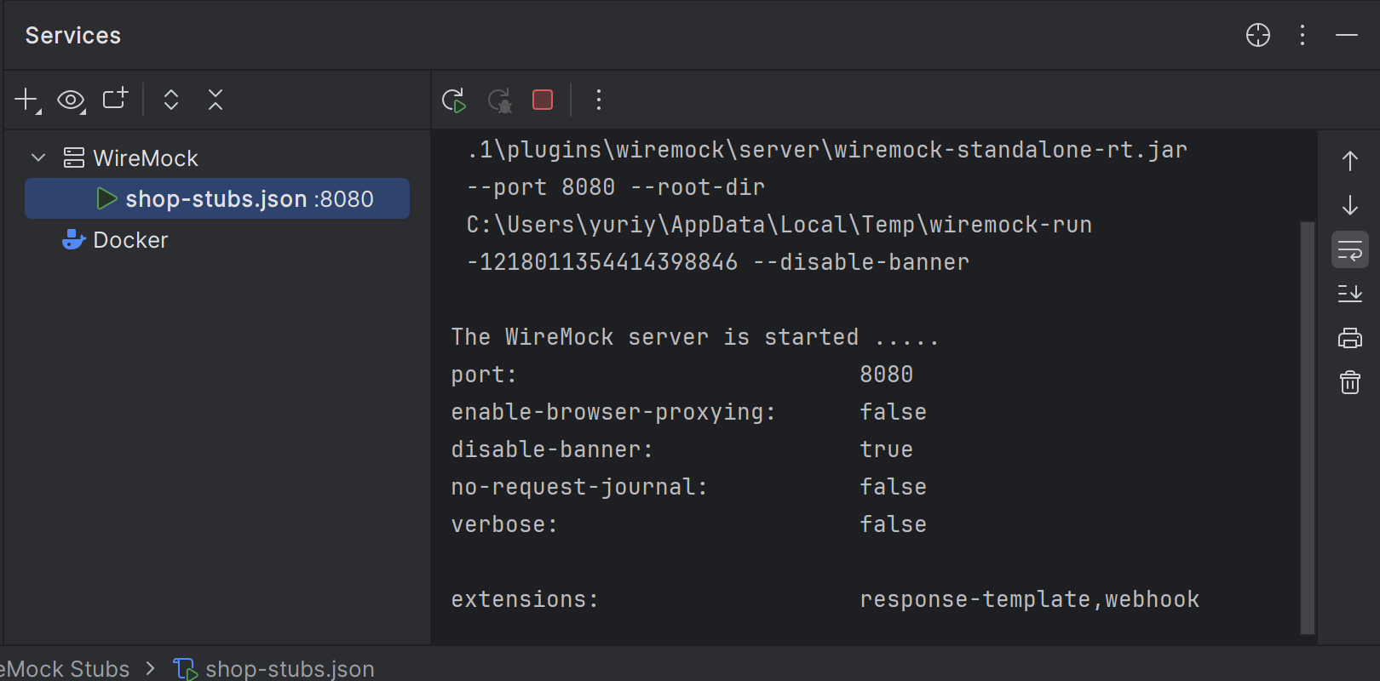This screenshot has width=1380, height=681.
Task: Click shop-stubs.json in bottom breadcrumb
Action: point(290,669)
